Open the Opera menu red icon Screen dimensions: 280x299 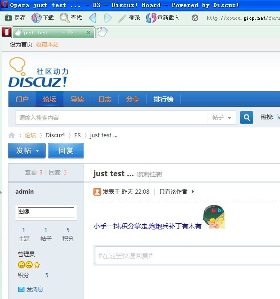tap(7, 32)
